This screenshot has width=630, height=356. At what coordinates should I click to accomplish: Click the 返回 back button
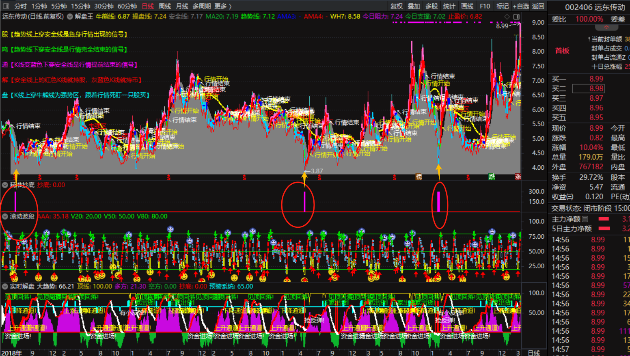538,6
